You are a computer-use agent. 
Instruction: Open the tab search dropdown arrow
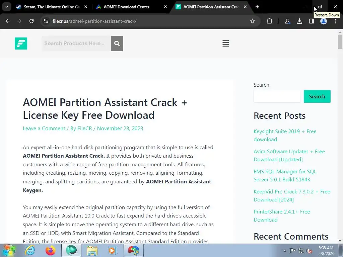[7, 7]
